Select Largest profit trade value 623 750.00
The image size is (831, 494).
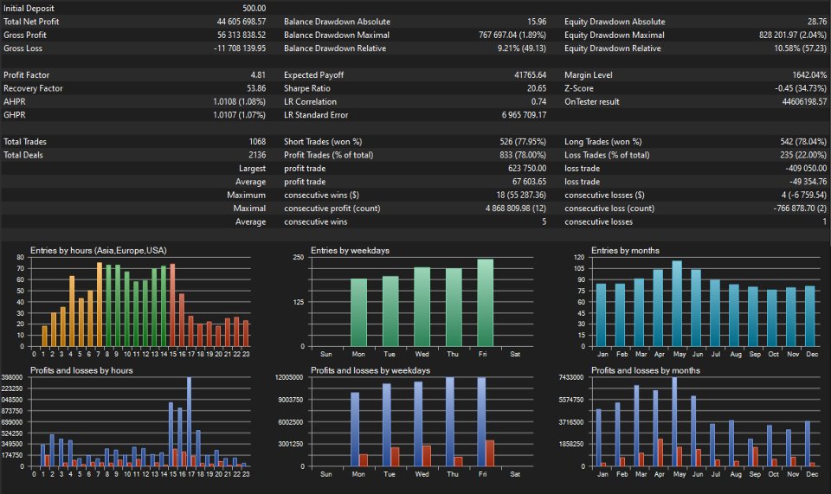click(527, 169)
